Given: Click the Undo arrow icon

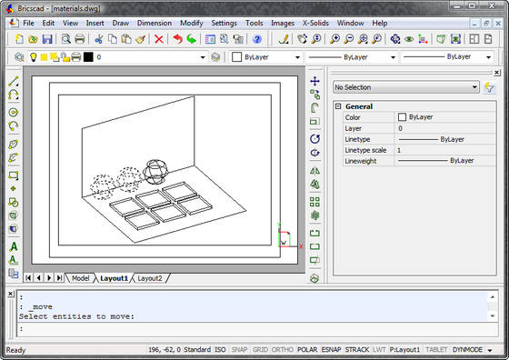Looking at the screenshot, I should pyautogui.click(x=178, y=39).
